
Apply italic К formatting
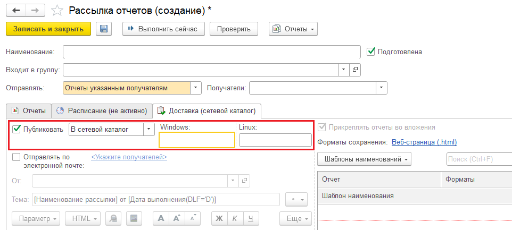pos(235,218)
